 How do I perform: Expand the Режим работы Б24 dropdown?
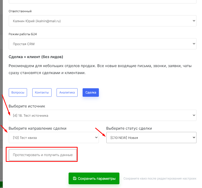tap(102, 44)
